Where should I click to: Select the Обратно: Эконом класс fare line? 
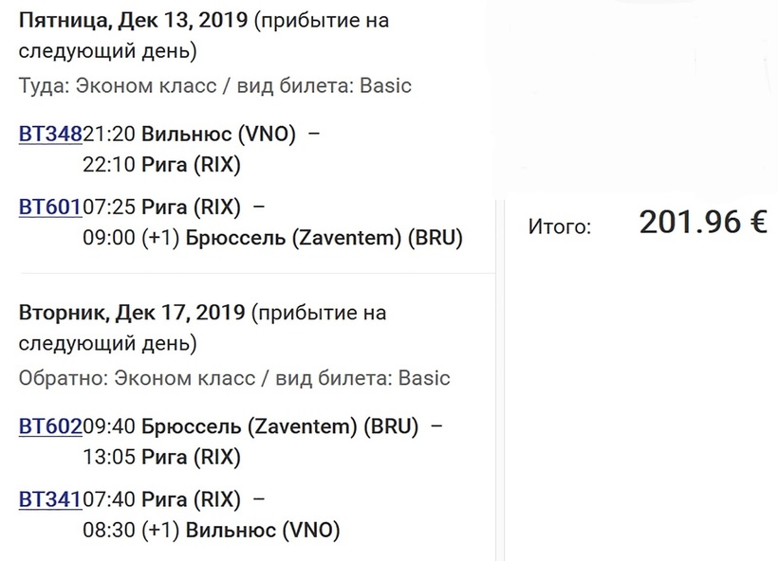click(x=234, y=378)
